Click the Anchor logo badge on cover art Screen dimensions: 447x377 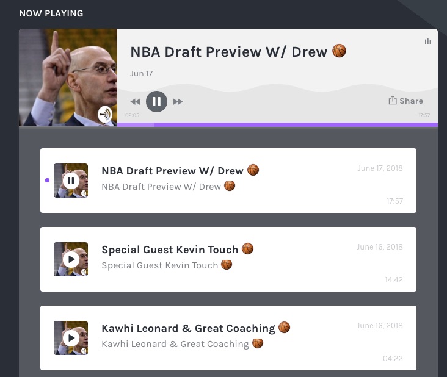[x=105, y=114]
